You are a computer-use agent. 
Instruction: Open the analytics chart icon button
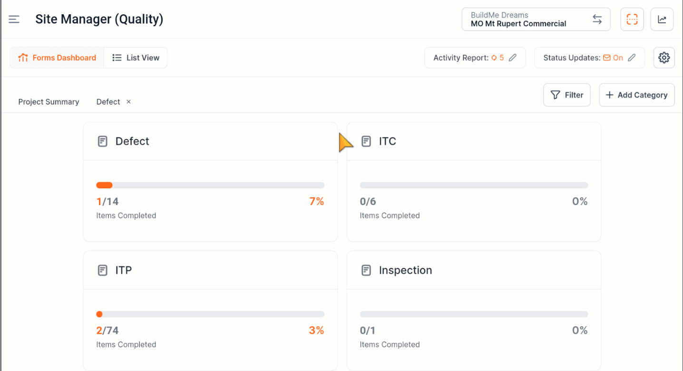click(x=662, y=20)
